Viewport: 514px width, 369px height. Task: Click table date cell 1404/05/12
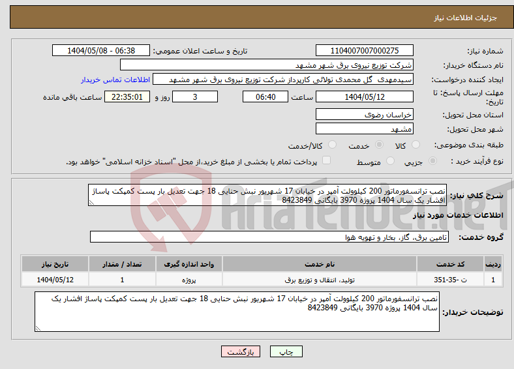point(55,280)
